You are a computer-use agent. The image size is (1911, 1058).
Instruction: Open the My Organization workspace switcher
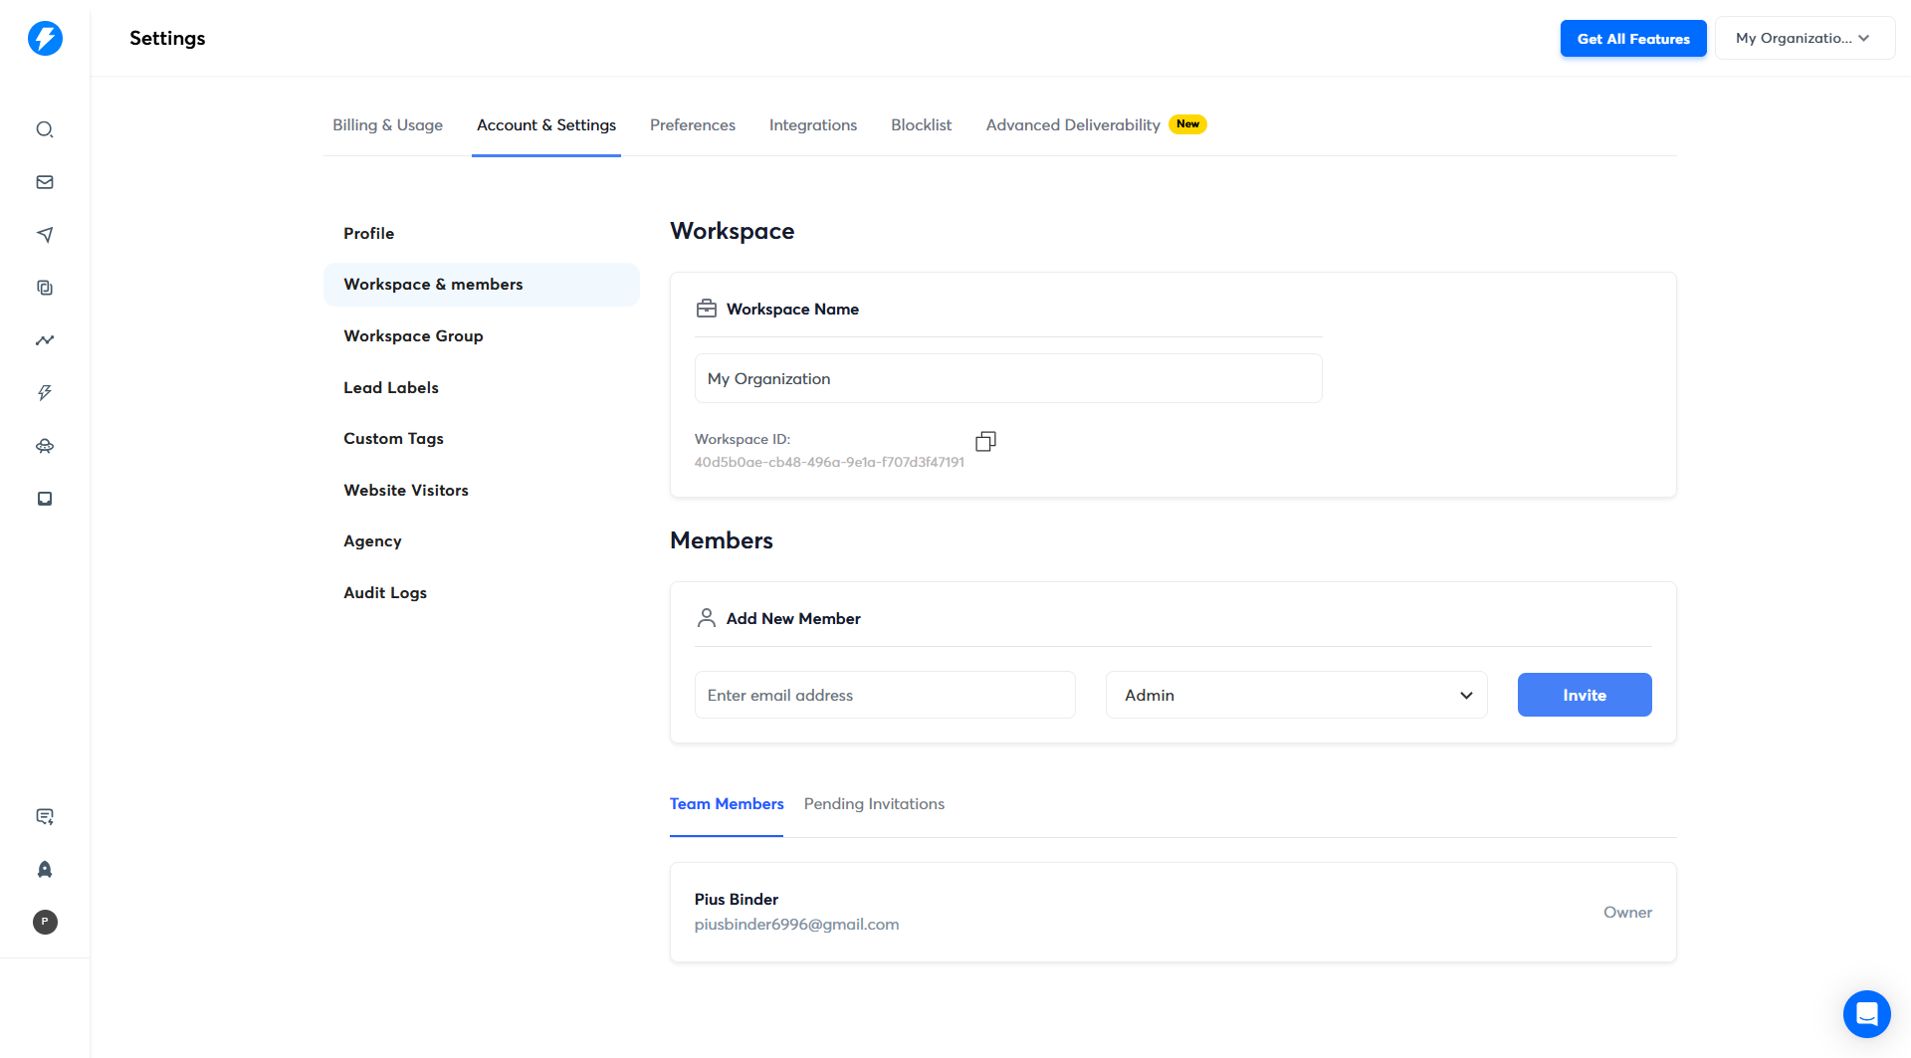pos(1804,39)
